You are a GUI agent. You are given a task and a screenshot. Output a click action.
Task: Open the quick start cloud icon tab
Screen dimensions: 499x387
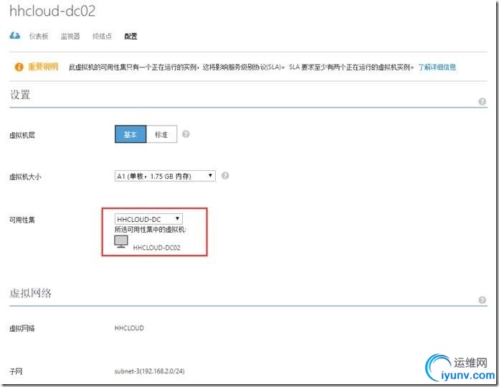coord(14,35)
